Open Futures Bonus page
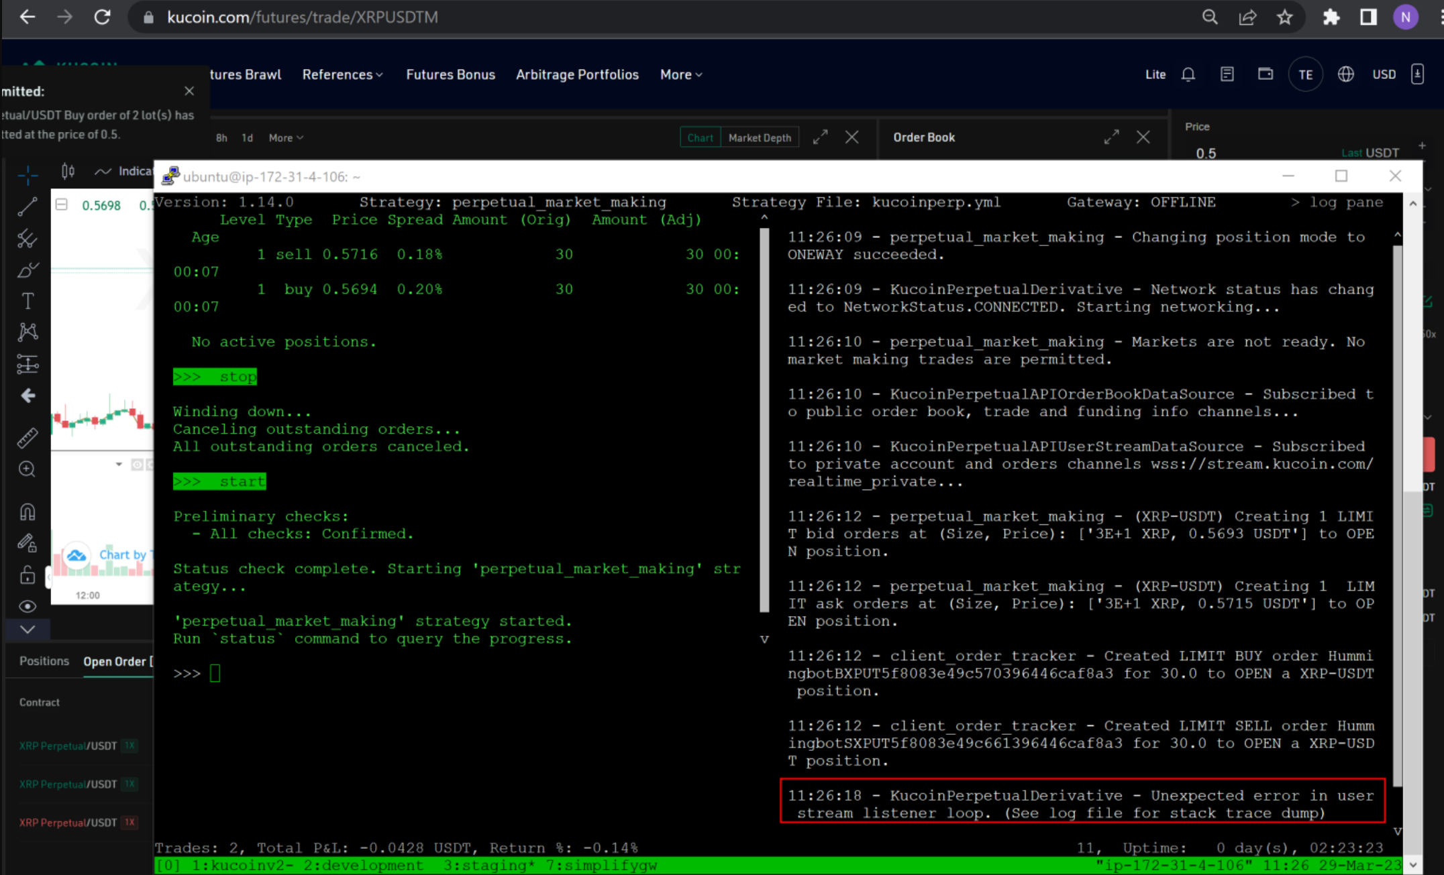This screenshot has width=1444, height=875. point(450,74)
